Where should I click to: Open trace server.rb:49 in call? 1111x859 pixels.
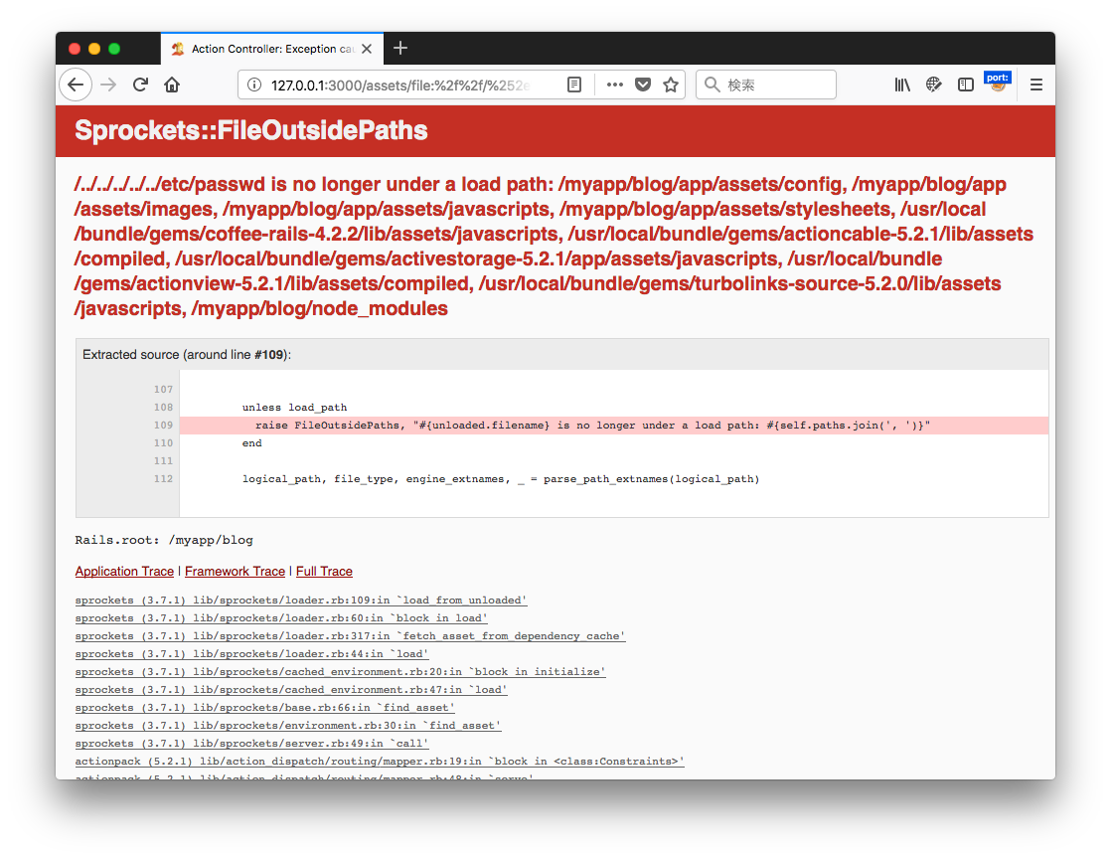[x=251, y=744]
